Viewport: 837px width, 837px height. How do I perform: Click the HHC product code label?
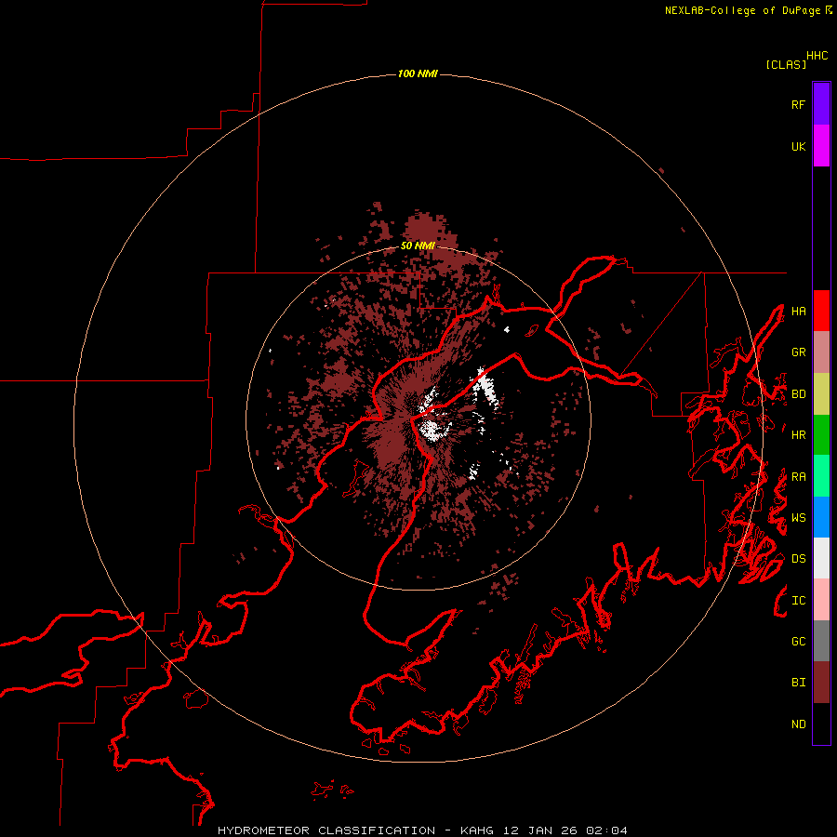coord(817,56)
